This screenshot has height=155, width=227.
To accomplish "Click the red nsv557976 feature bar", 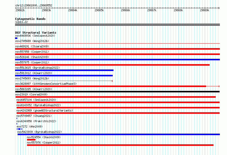I will [120, 145].
